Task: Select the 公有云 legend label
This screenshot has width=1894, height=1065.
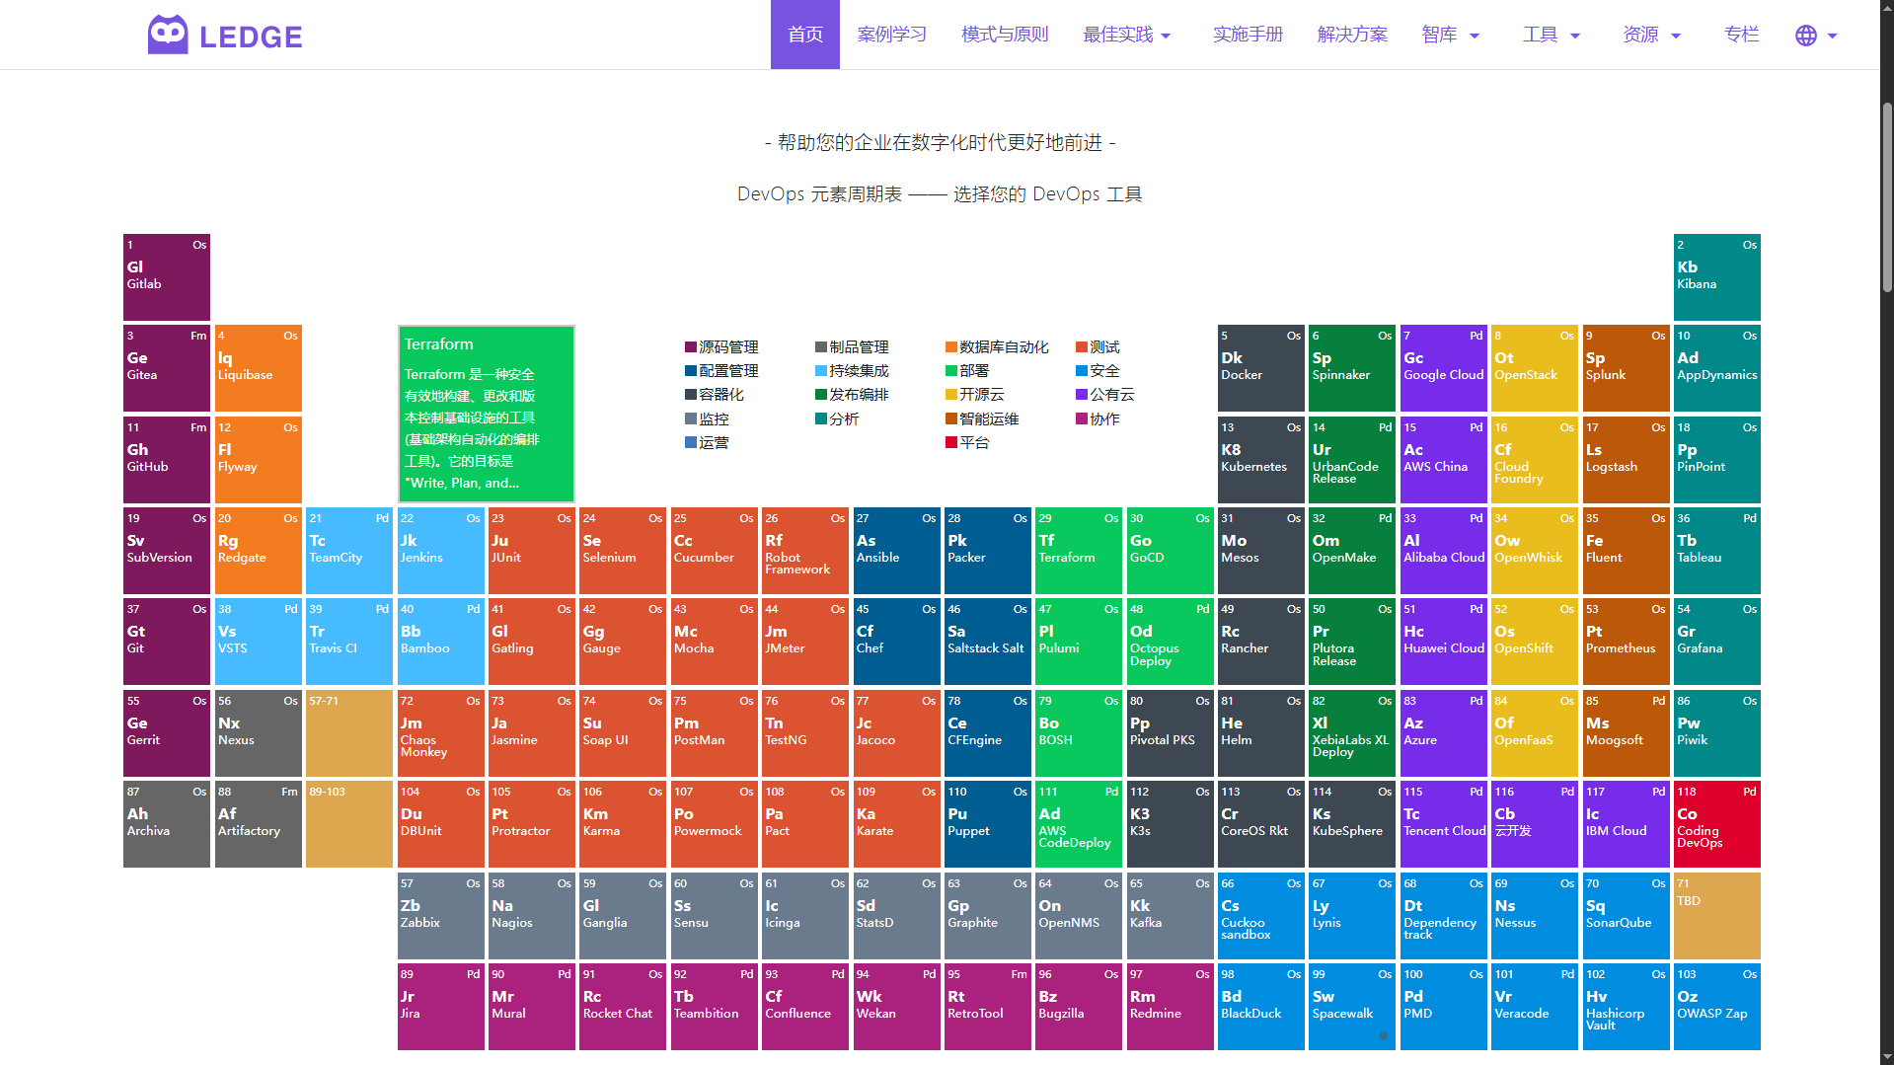Action: (1112, 395)
